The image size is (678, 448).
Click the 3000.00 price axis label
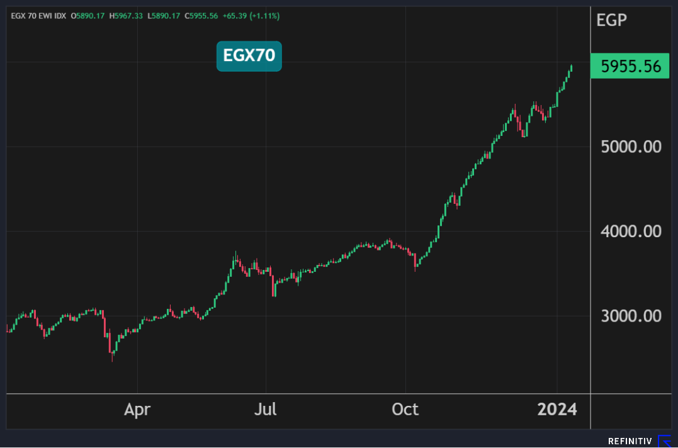point(631,316)
